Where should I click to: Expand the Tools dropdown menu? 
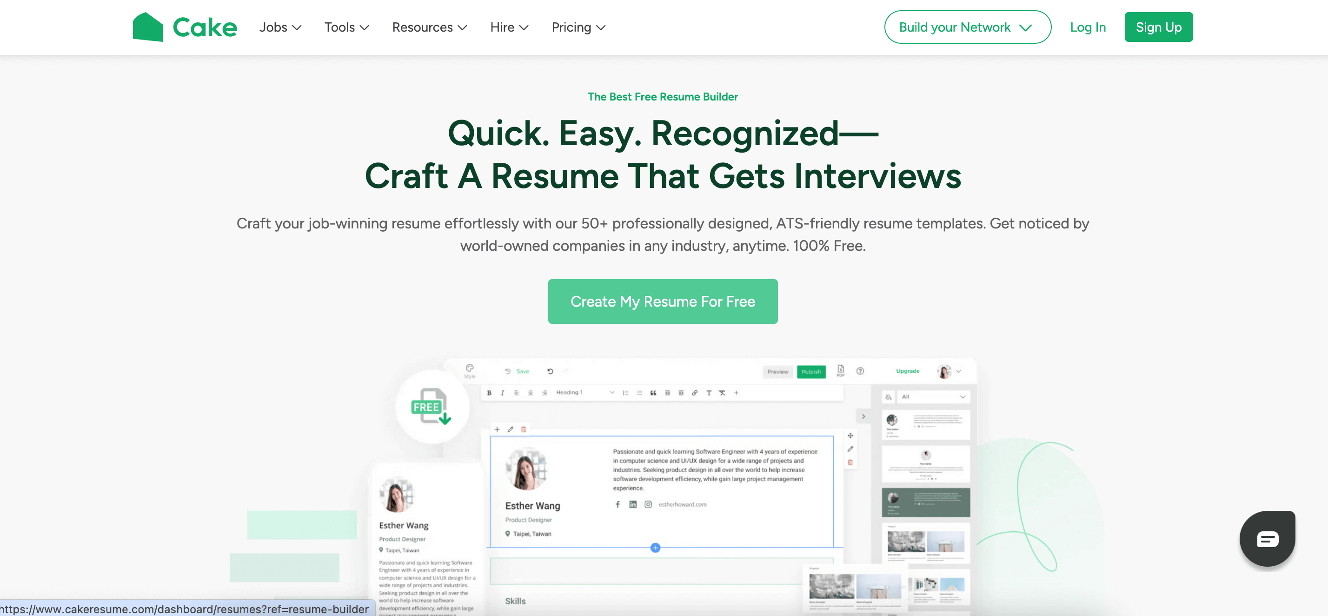[x=345, y=27]
